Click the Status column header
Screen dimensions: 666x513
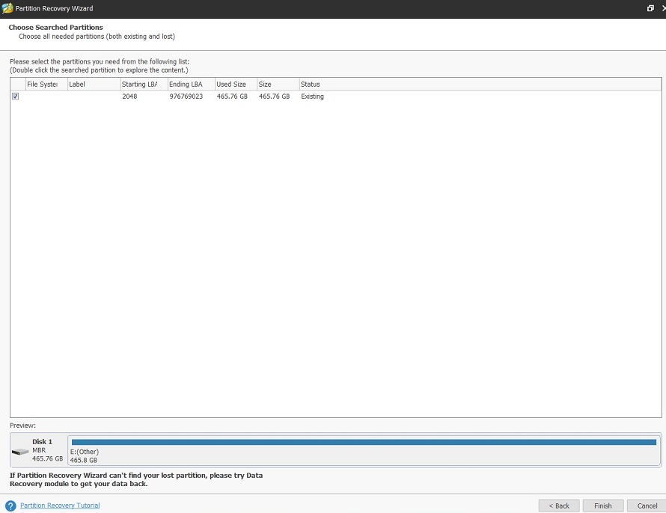(x=310, y=85)
